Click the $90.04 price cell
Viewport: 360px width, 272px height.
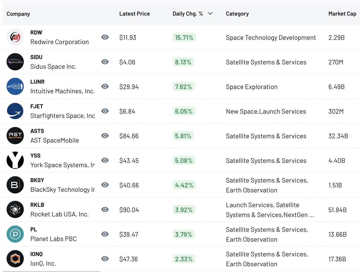tap(129, 210)
